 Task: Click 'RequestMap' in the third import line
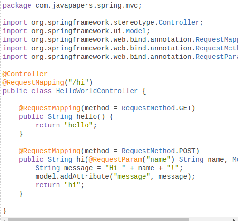pos(216,39)
